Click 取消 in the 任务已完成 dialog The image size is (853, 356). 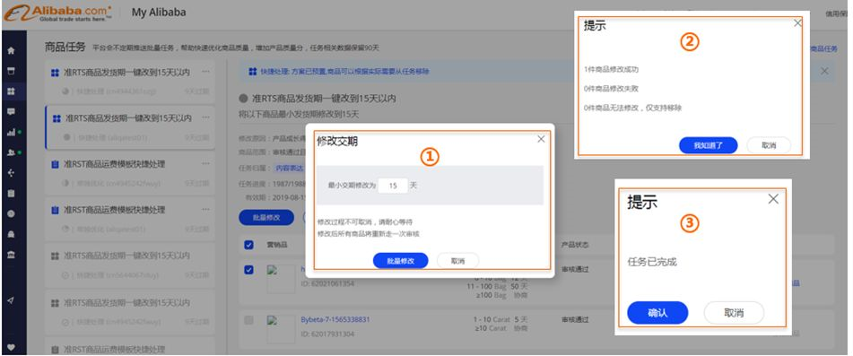(734, 313)
